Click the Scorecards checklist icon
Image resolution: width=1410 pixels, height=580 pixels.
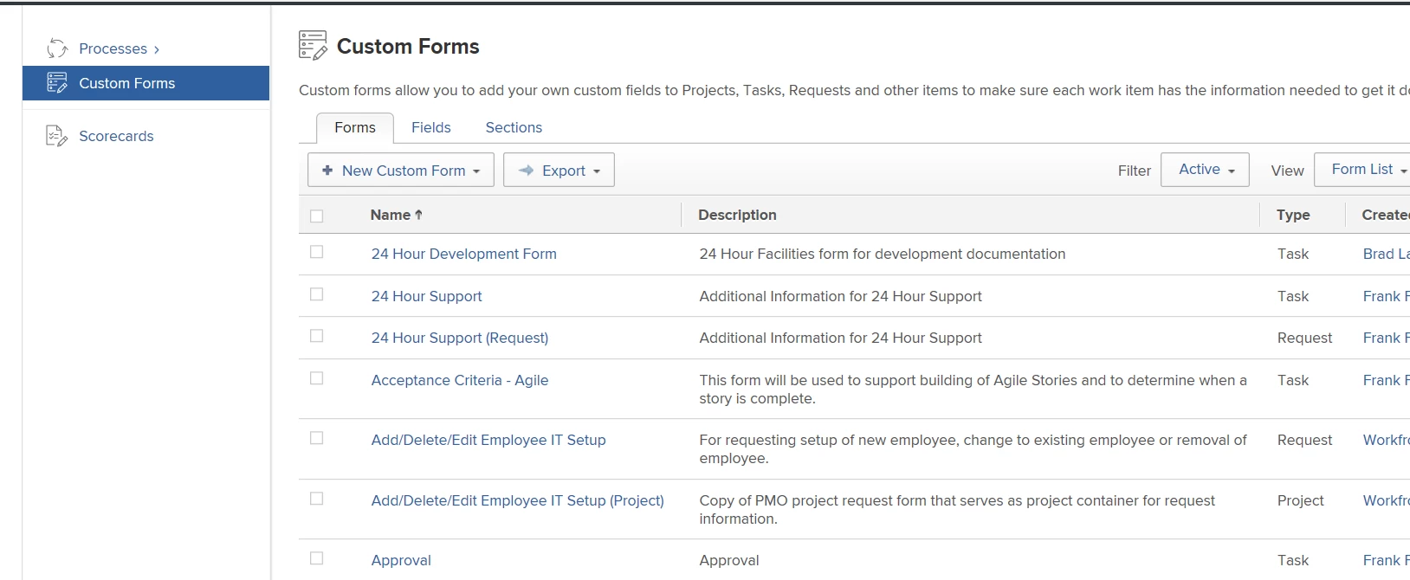click(56, 136)
